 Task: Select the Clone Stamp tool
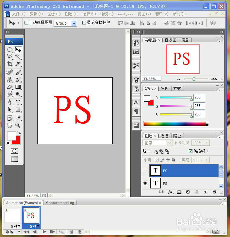click(10, 80)
